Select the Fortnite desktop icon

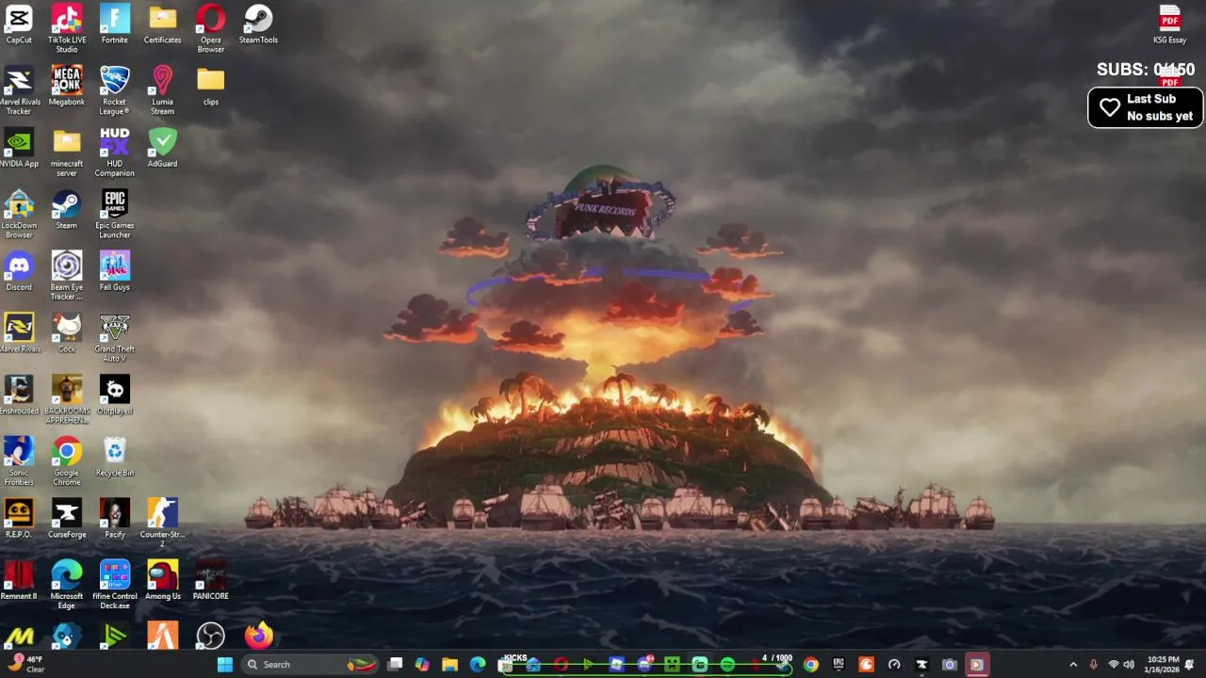tap(115, 24)
